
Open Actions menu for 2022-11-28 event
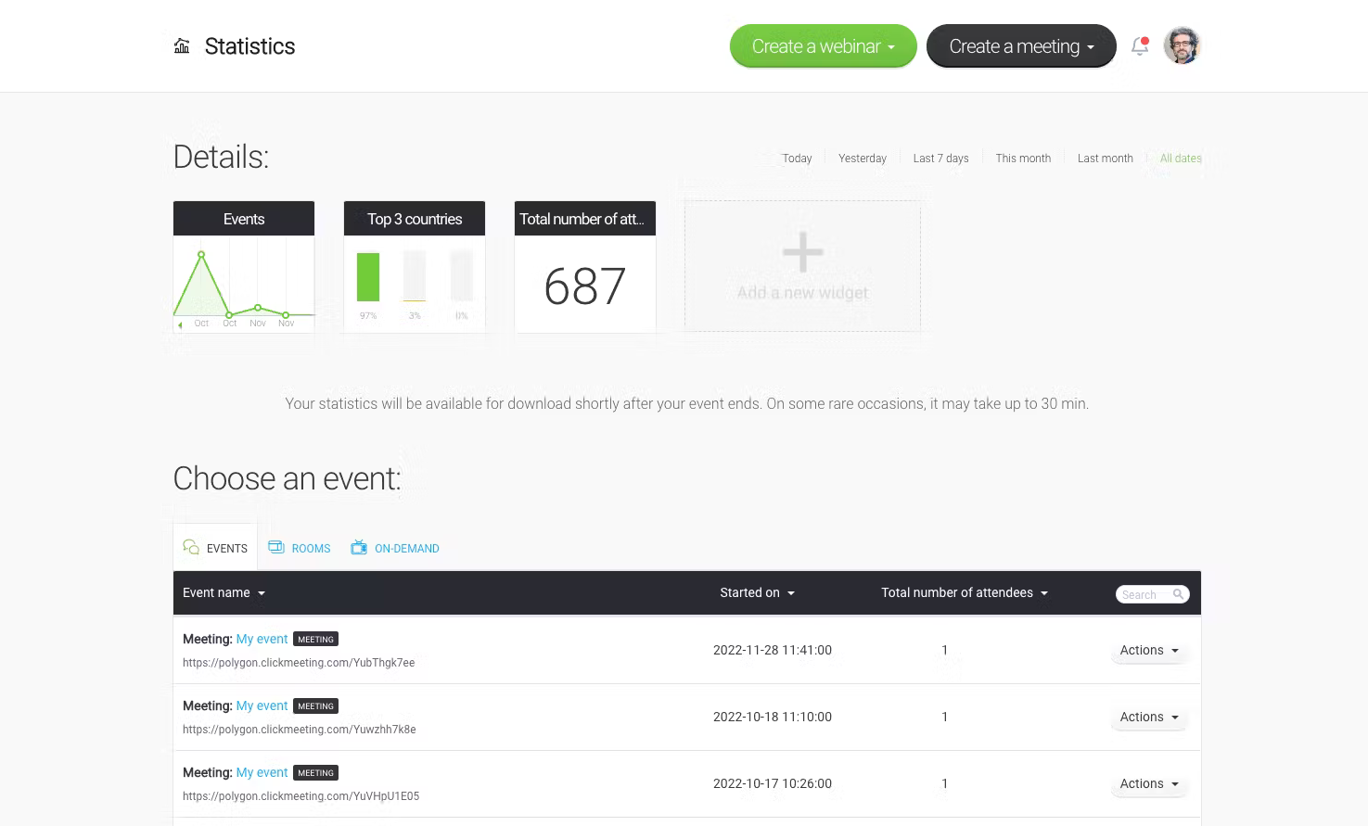pyautogui.click(x=1148, y=651)
